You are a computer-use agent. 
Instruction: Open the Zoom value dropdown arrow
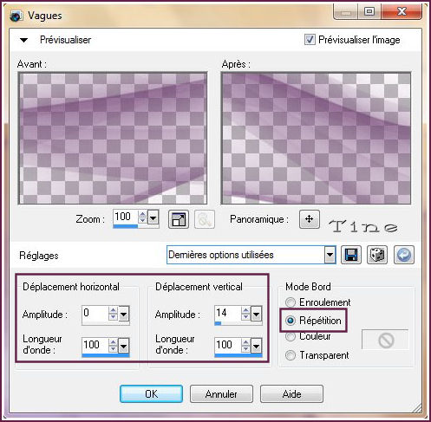click(153, 217)
